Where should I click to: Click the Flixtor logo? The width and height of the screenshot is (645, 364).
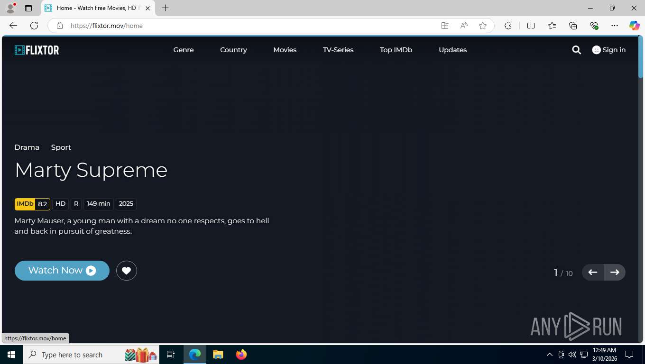coord(37,50)
